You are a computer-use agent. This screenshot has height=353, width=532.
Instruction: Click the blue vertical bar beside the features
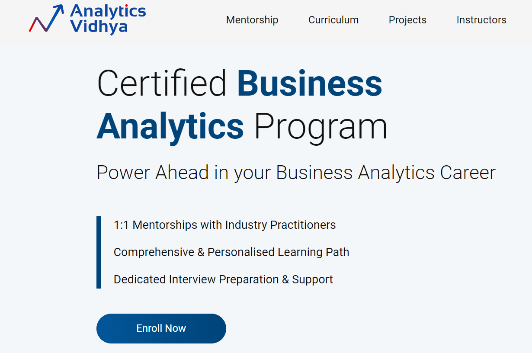[99, 252]
